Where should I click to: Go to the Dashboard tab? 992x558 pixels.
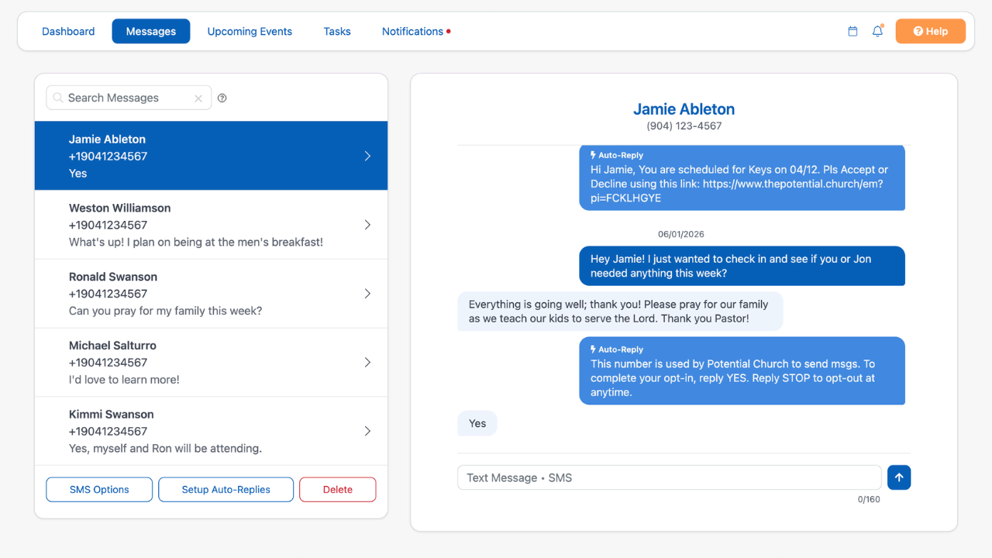coord(68,32)
